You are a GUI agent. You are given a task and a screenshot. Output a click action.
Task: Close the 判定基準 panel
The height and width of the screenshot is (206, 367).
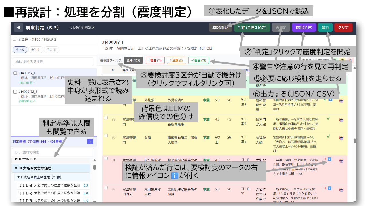click(90, 142)
